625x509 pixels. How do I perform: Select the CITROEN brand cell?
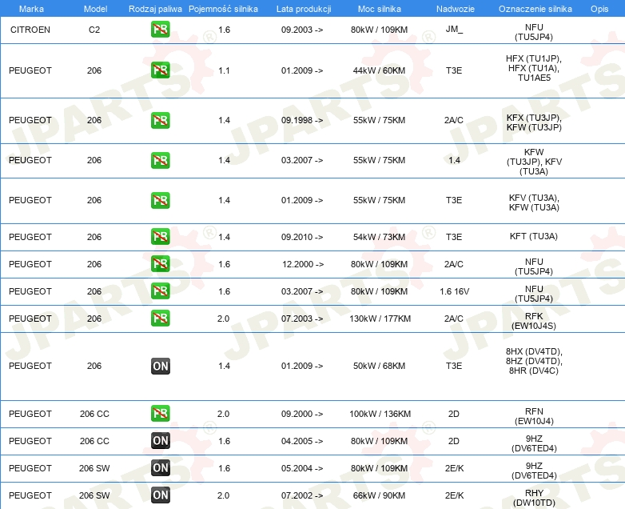pos(30,30)
